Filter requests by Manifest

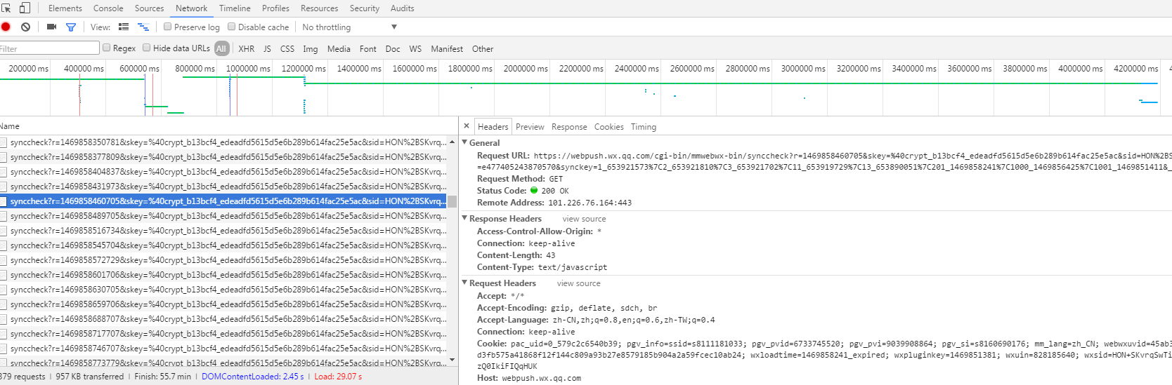[x=447, y=48]
